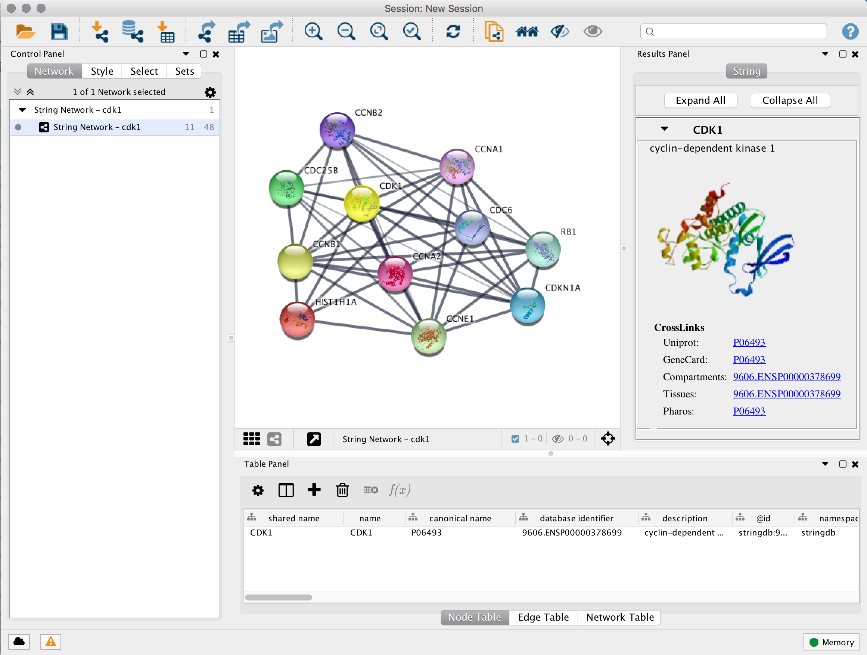Screen dimensions: 867x655
Task: Toggle the selected nodes checkbox in status bar
Action: tap(515, 439)
